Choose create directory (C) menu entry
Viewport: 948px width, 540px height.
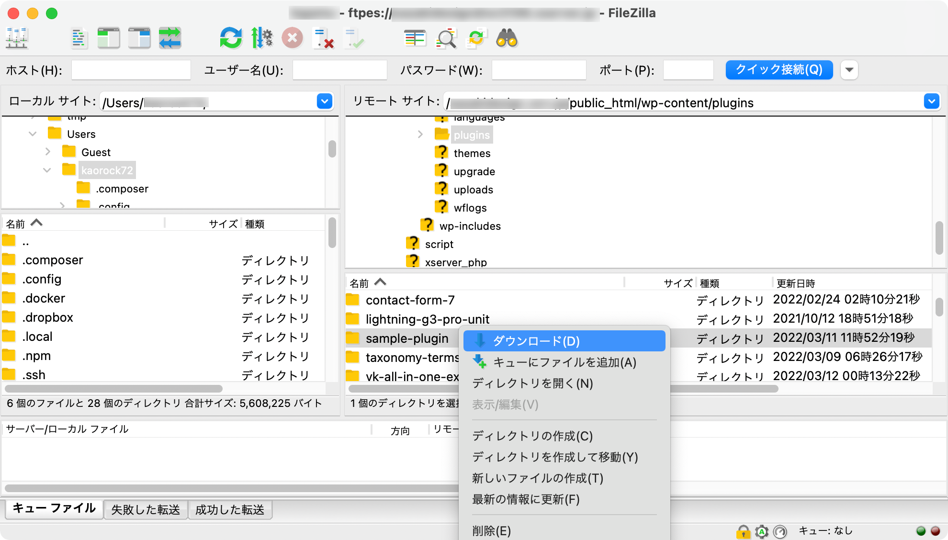pyautogui.click(x=564, y=436)
